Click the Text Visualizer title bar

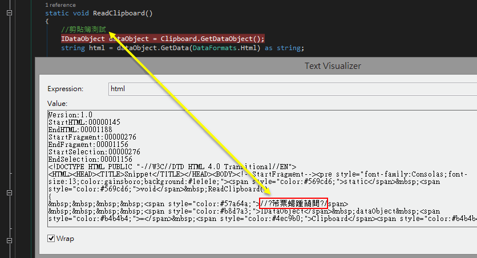tap(332, 66)
